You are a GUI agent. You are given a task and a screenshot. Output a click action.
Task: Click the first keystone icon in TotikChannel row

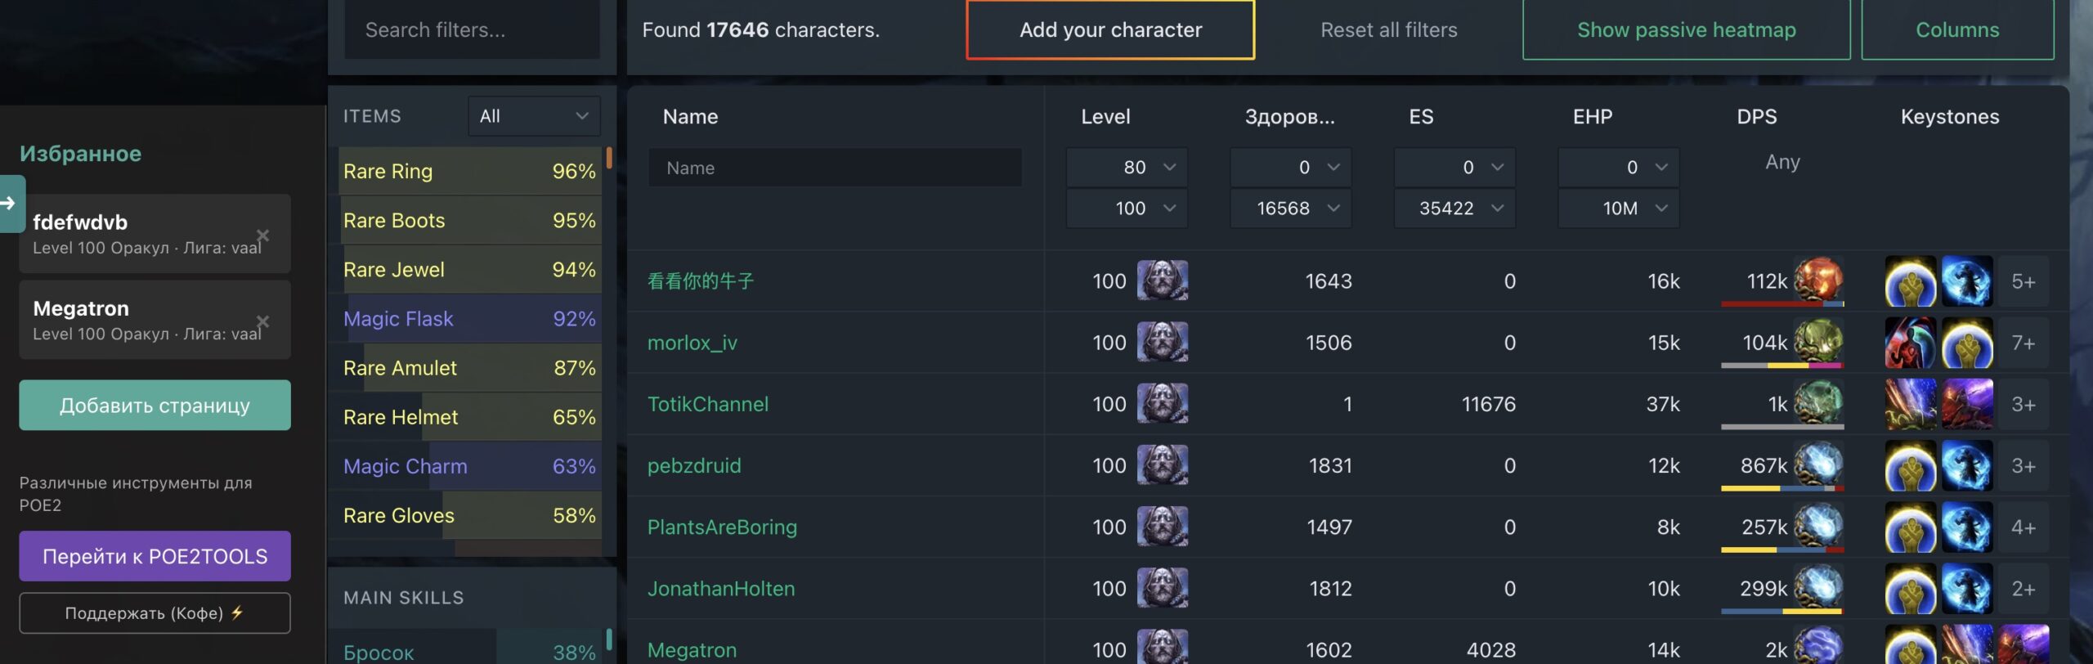point(1910,404)
